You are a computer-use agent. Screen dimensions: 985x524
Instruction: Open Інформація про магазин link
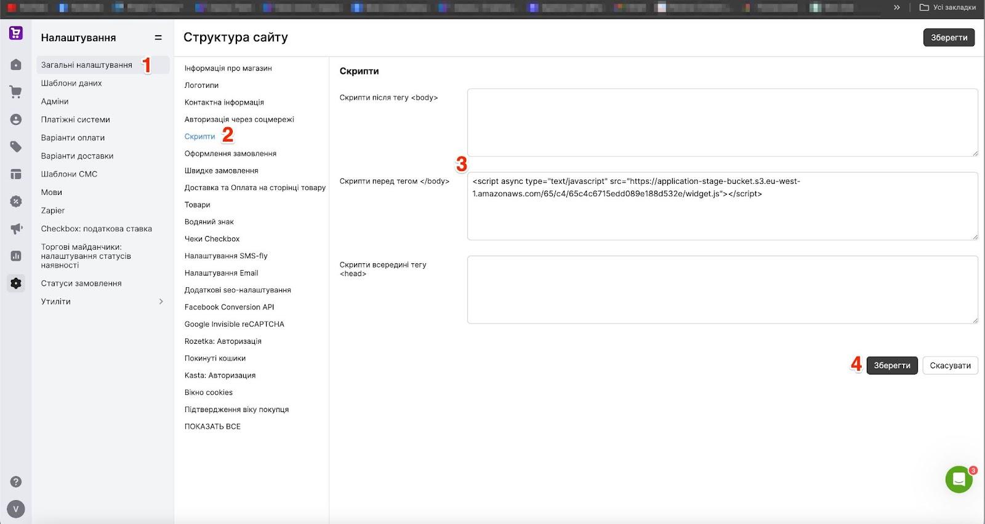(228, 68)
